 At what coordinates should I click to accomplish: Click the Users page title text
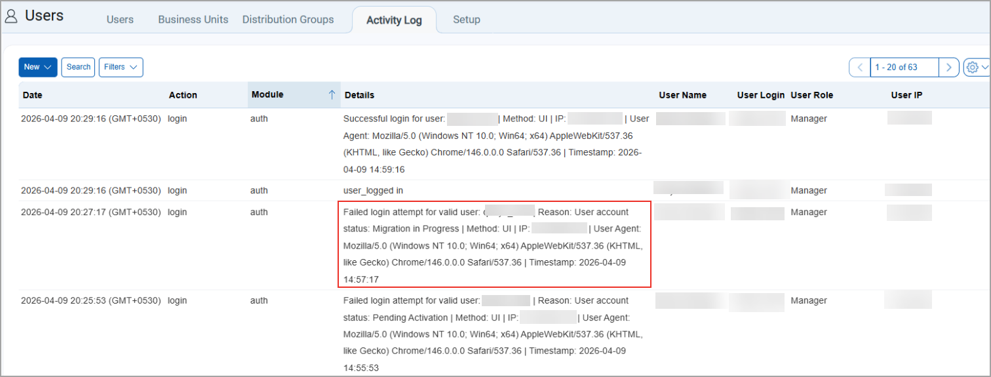tap(44, 16)
